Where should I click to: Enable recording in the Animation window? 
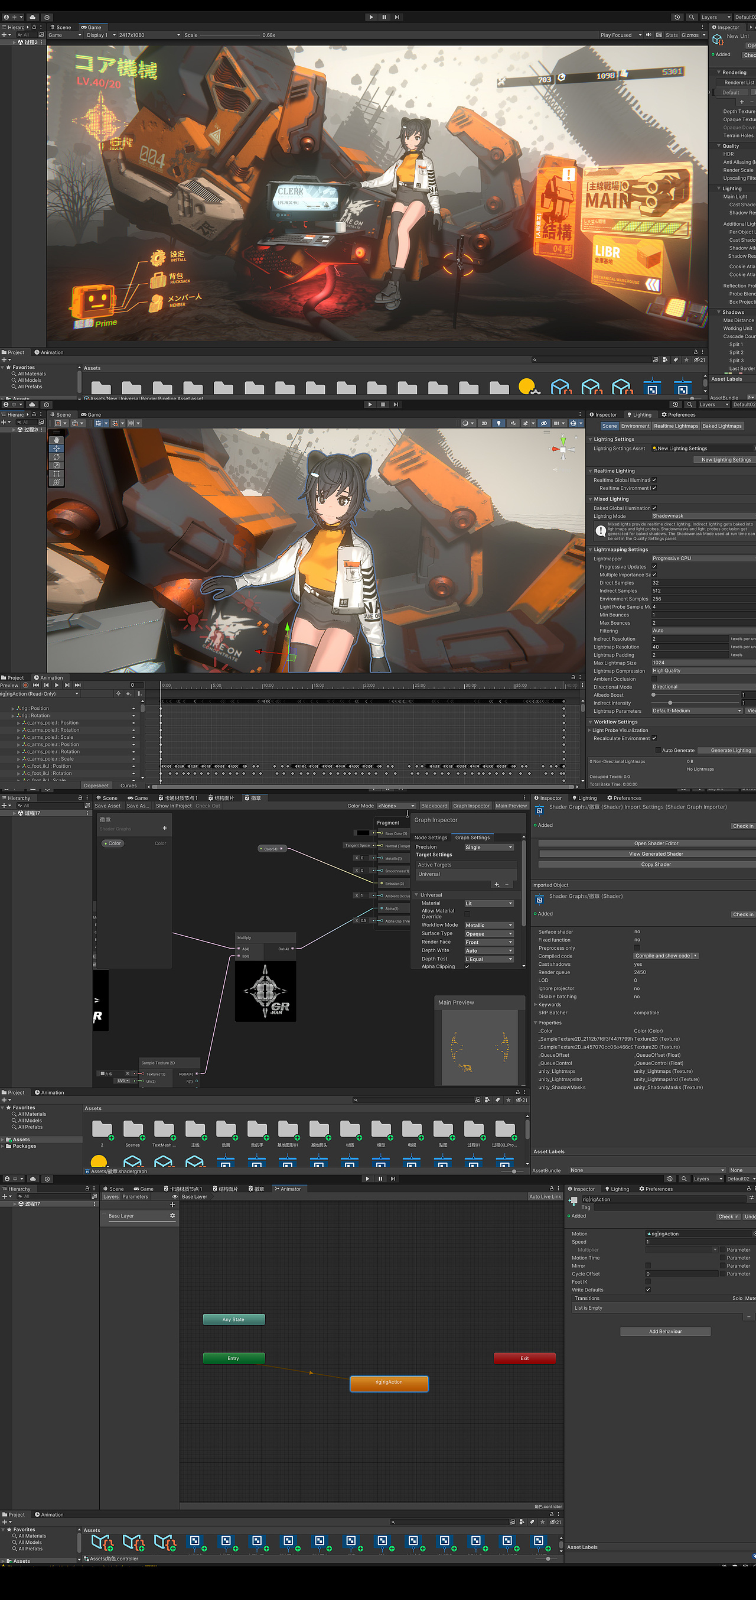pyautogui.click(x=25, y=685)
